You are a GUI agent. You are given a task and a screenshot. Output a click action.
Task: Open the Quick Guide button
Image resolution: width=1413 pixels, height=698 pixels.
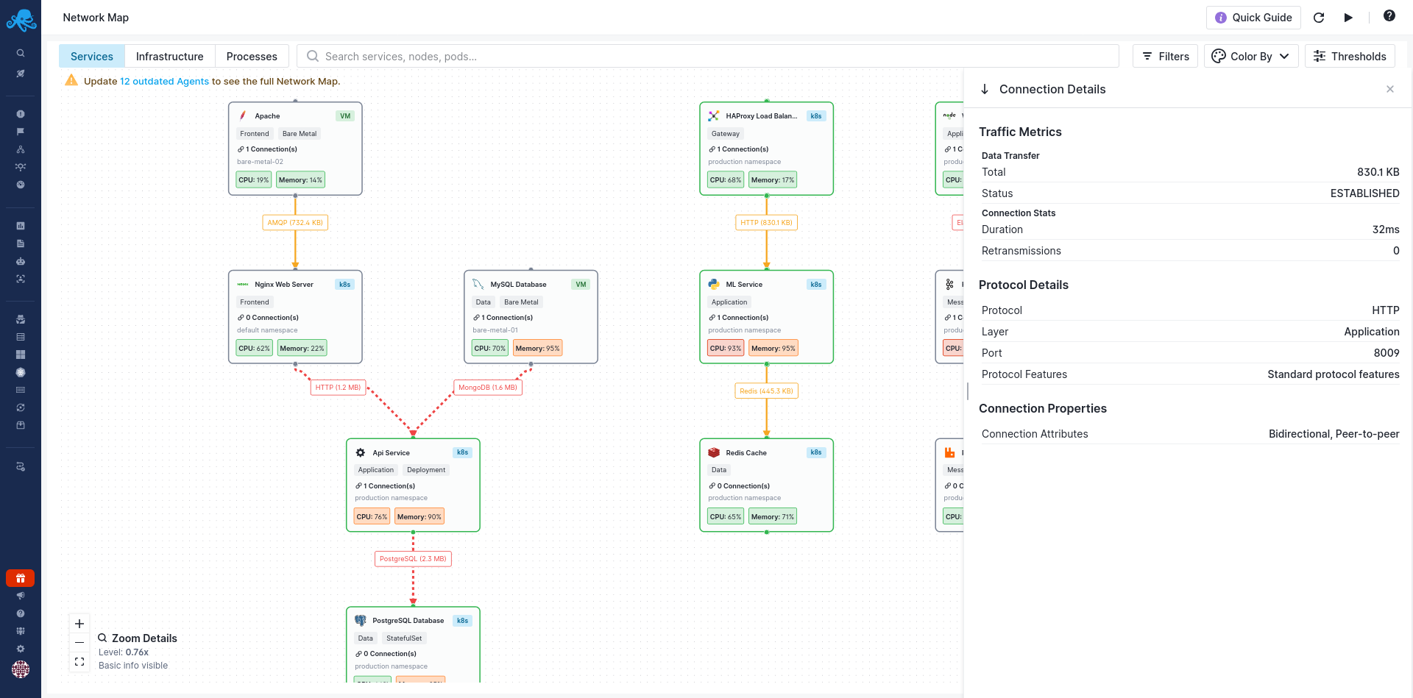click(1253, 18)
